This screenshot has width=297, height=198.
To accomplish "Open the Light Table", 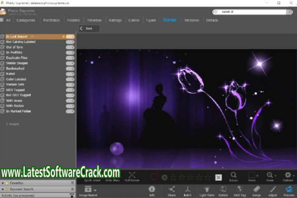I will click(x=207, y=189).
